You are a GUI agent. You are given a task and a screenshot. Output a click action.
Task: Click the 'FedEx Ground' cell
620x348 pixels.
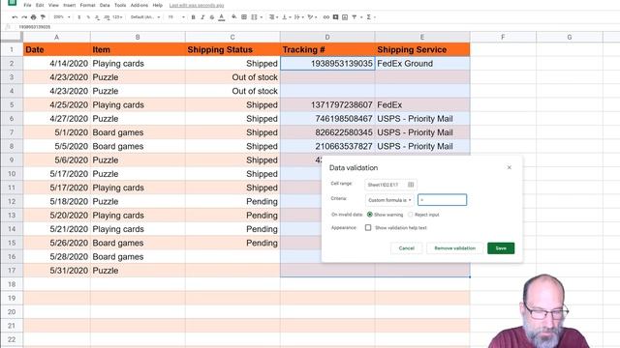click(x=422, y=64)
